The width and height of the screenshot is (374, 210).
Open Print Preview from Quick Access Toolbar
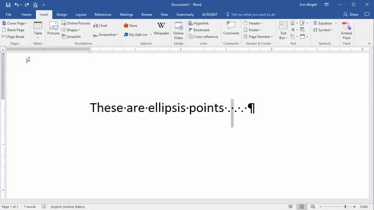[x=35, y=5]
